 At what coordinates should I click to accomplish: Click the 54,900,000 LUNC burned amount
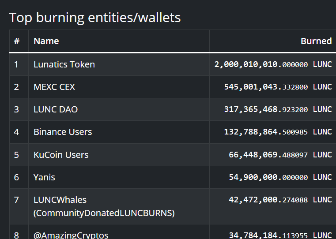click(x=280, y=177)
